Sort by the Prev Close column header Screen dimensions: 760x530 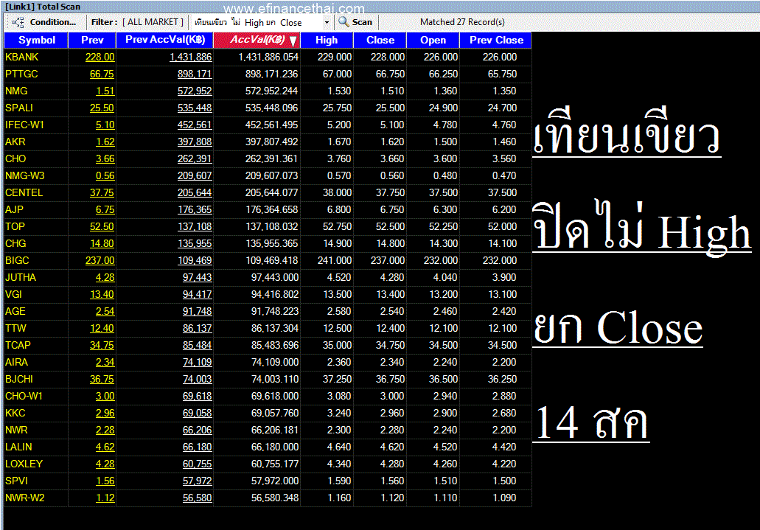[496, 41]
